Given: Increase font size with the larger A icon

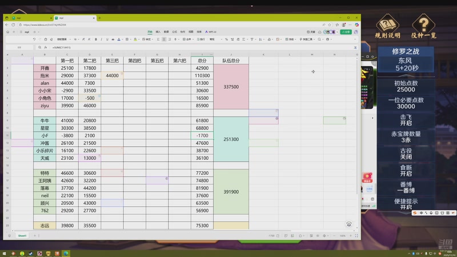Looking at the screenshot, I should click(83, 39).
